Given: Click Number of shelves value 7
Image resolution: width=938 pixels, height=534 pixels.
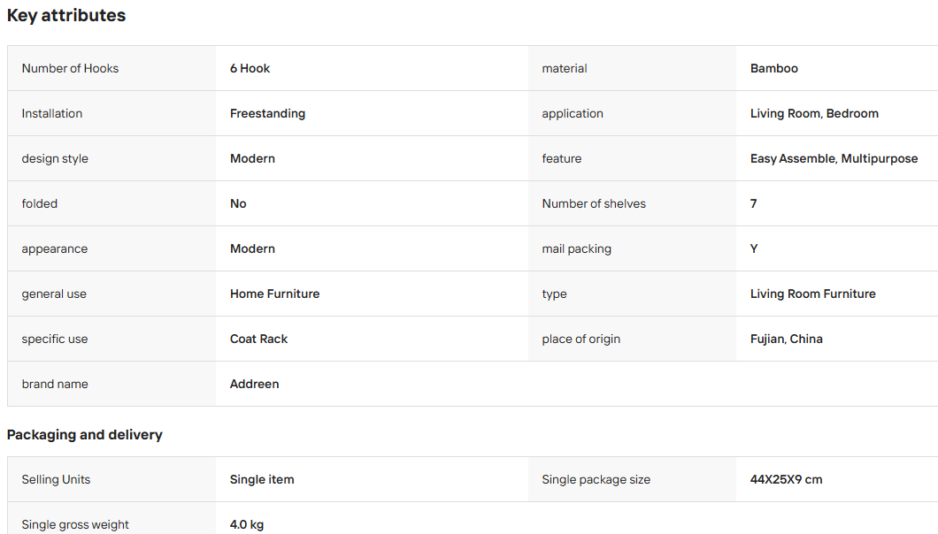Looking at the screenshot, I should (754, 203).
